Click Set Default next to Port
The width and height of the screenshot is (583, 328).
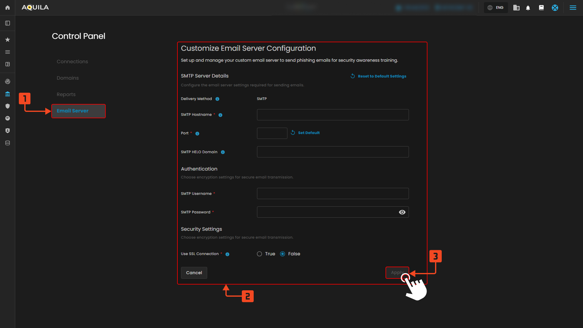308,133
